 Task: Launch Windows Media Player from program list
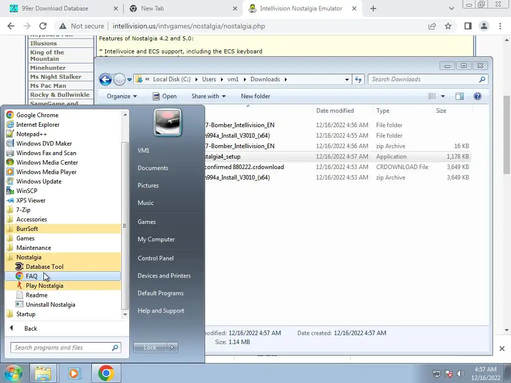[x=63, y=172]
